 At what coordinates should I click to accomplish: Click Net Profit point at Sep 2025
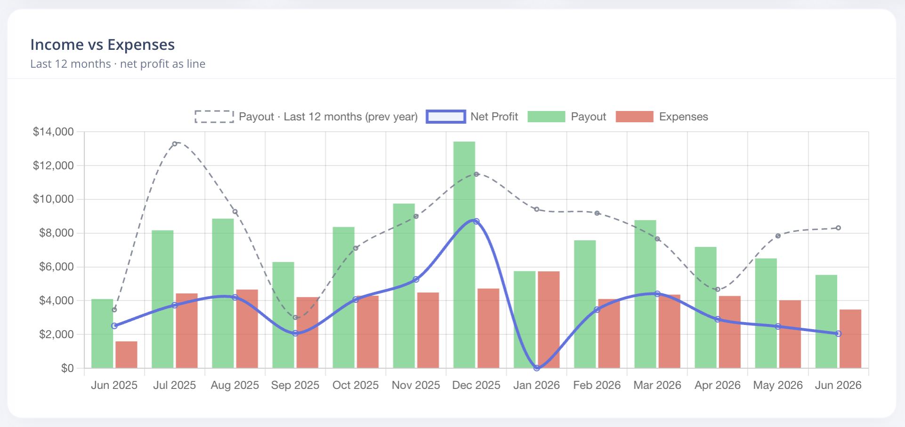coord(295,333)
